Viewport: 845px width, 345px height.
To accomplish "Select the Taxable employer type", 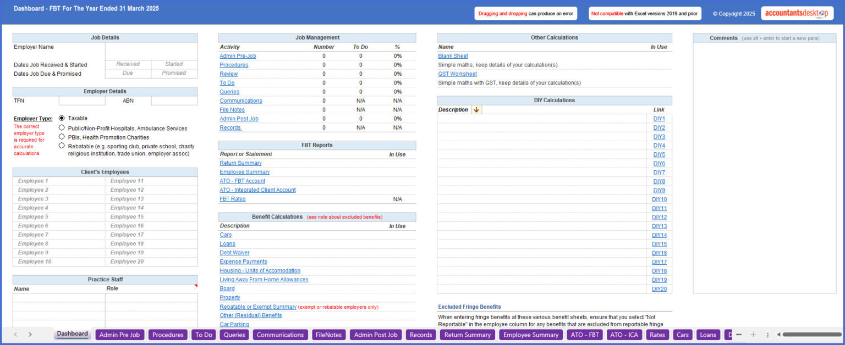I will (62, 118).
